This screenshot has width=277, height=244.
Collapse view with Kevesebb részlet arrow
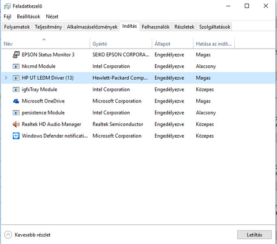tap(8, 235)
